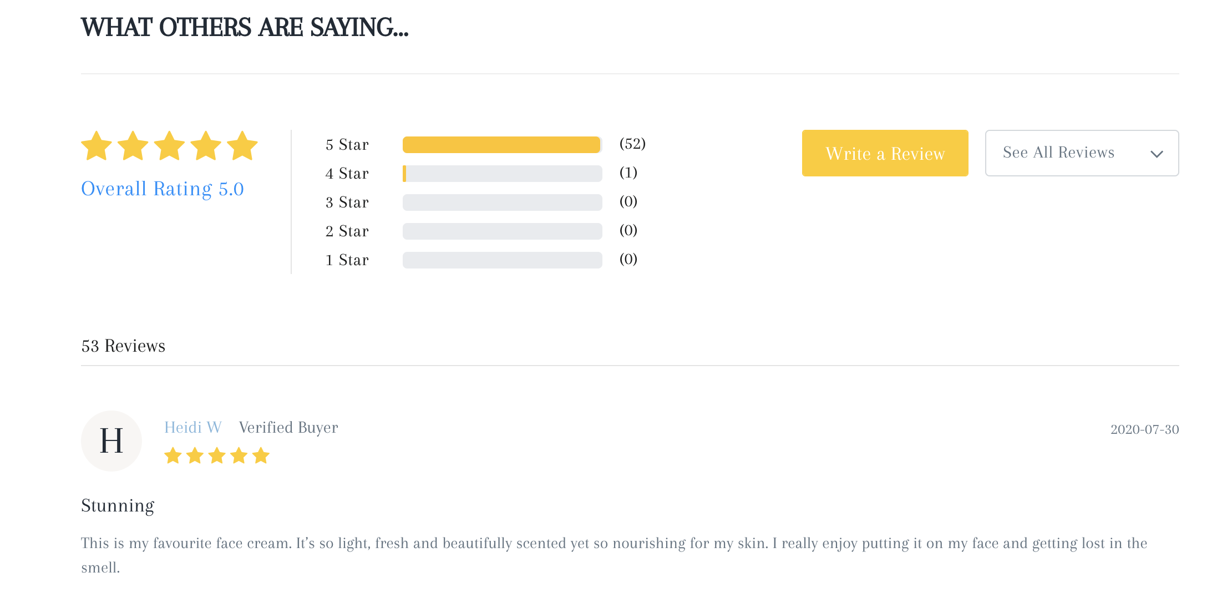Click the Verified Buyer label
Image resolution: width=1227 pixels, height=608 pixels.
(x=288, y=427)
